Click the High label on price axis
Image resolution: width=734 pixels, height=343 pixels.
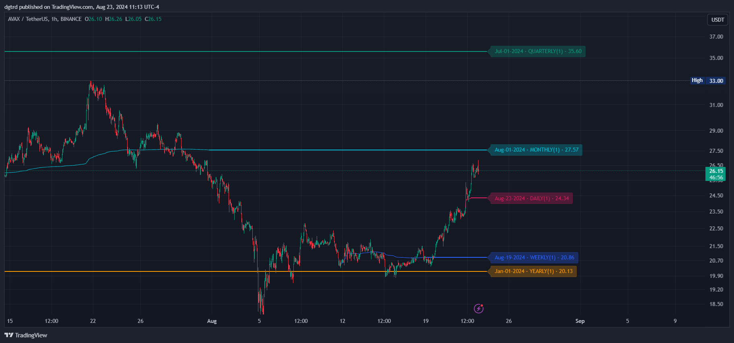coord(697,80)
